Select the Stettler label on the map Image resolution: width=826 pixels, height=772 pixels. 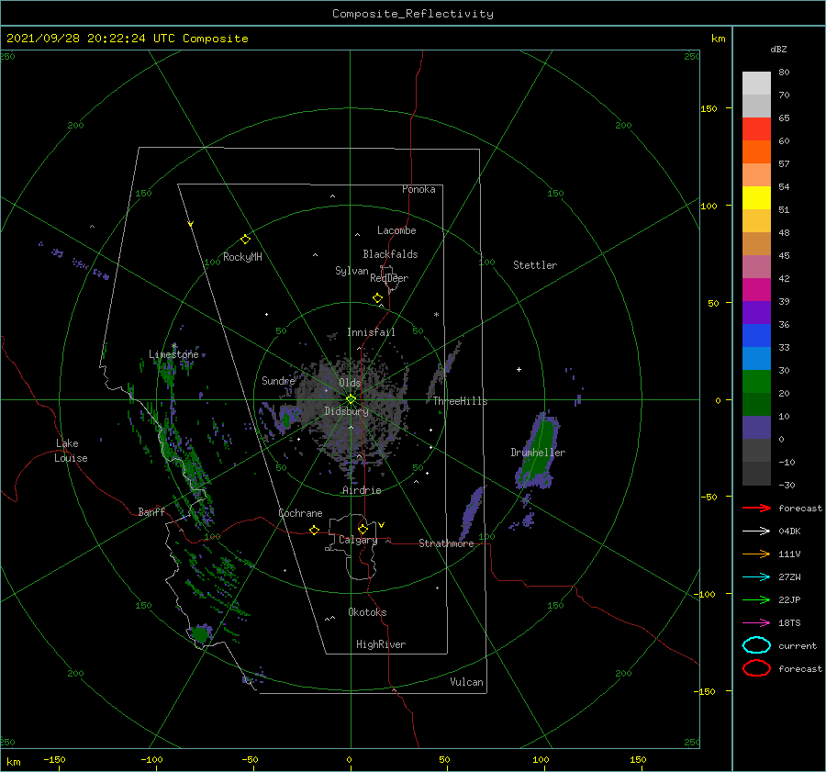pyautogui.click(x=535, y=265)
